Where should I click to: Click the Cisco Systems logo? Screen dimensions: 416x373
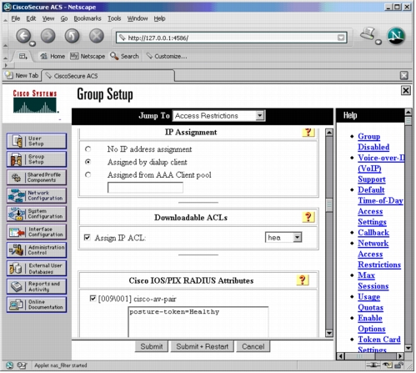coord(35,102)
